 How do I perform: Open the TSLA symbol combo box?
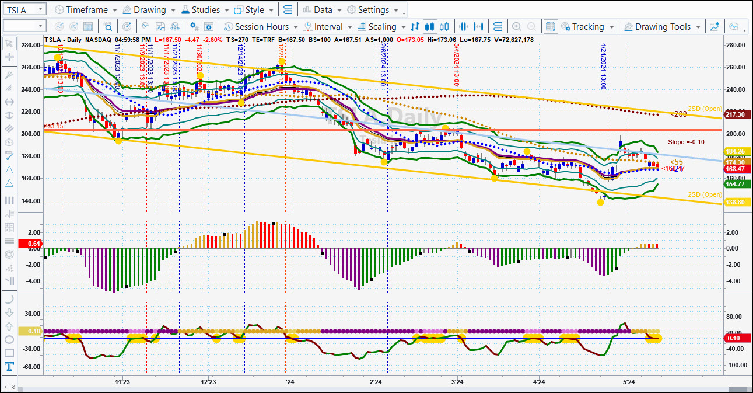[x=24, y=9]
